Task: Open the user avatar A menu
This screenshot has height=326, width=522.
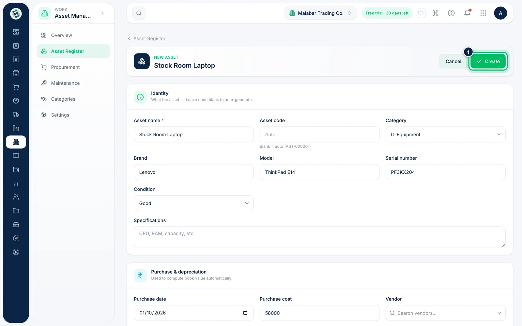Action: pos(500,13)
